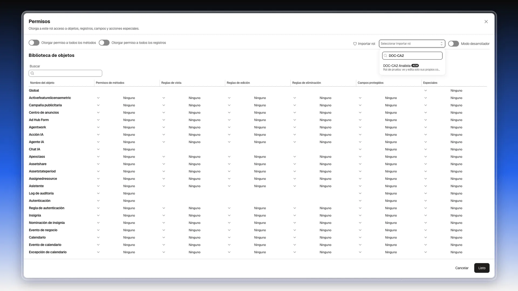The width and height of the screenshot is (518, 291).
Task: Enable Modo desarrollador switch
Action: [454, 44]
